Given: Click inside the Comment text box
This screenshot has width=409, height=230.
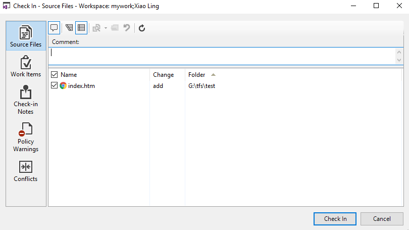Looking at the screenshot, I should (222, 56).
